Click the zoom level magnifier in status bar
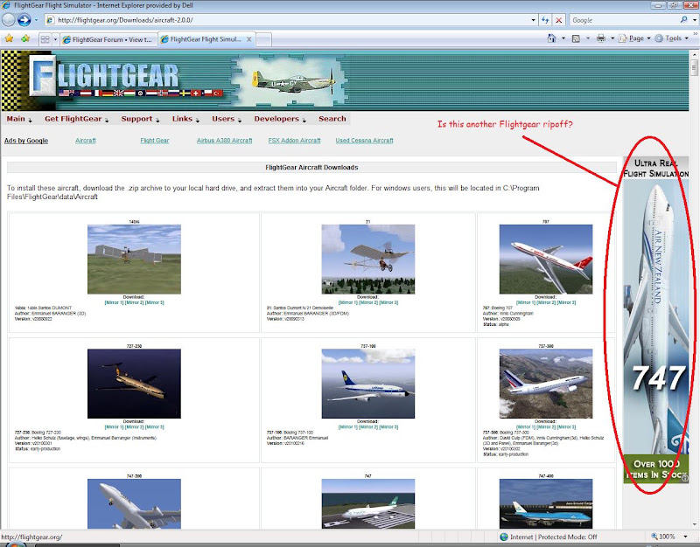700x547 pixels. [x=654, y=537]
